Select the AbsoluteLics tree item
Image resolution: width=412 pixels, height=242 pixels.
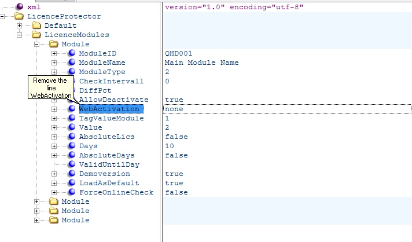107,137
